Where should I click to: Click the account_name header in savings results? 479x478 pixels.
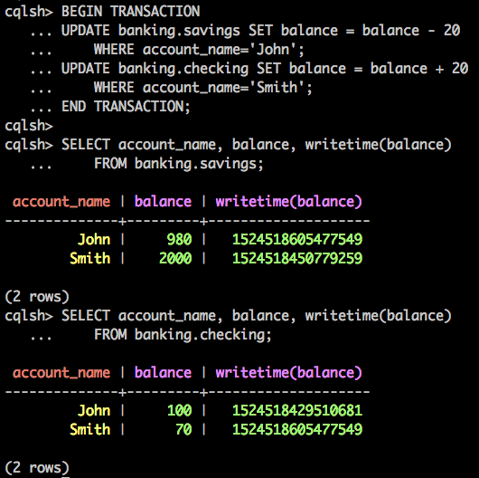(x=61, y=202)
